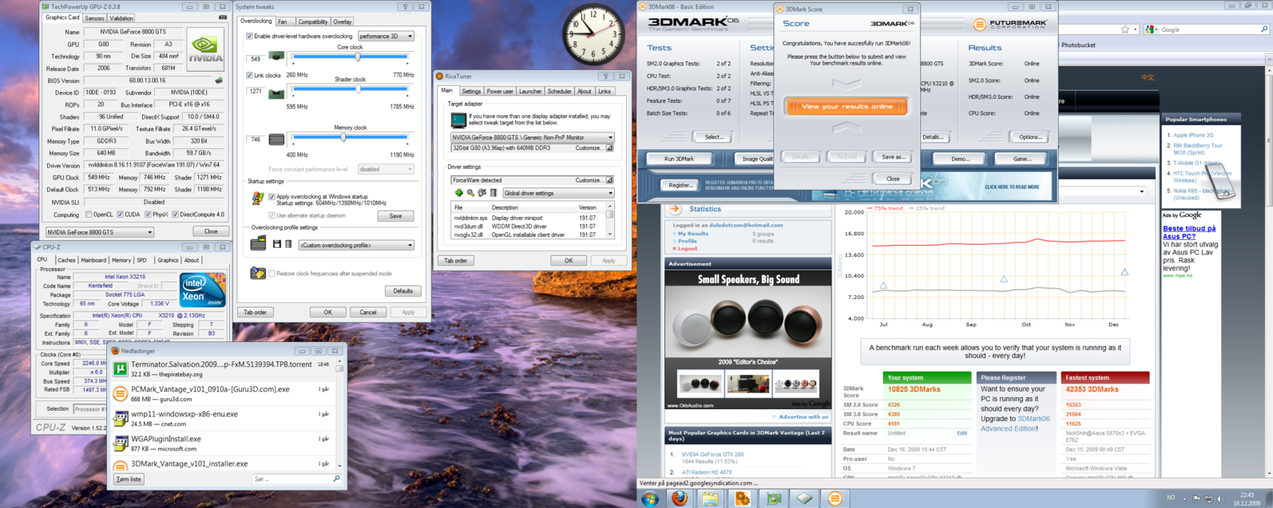Click the installer icon of wmp11-windowsxp download
1273x508 pixels.
click(120, 418)
